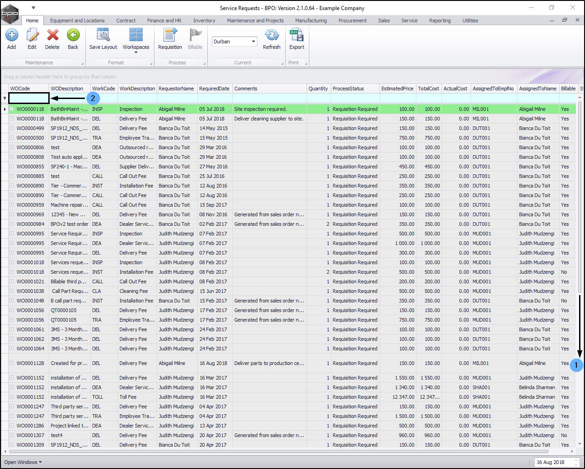Sort by the EstimatedPrice column header

tap(398, 89)
